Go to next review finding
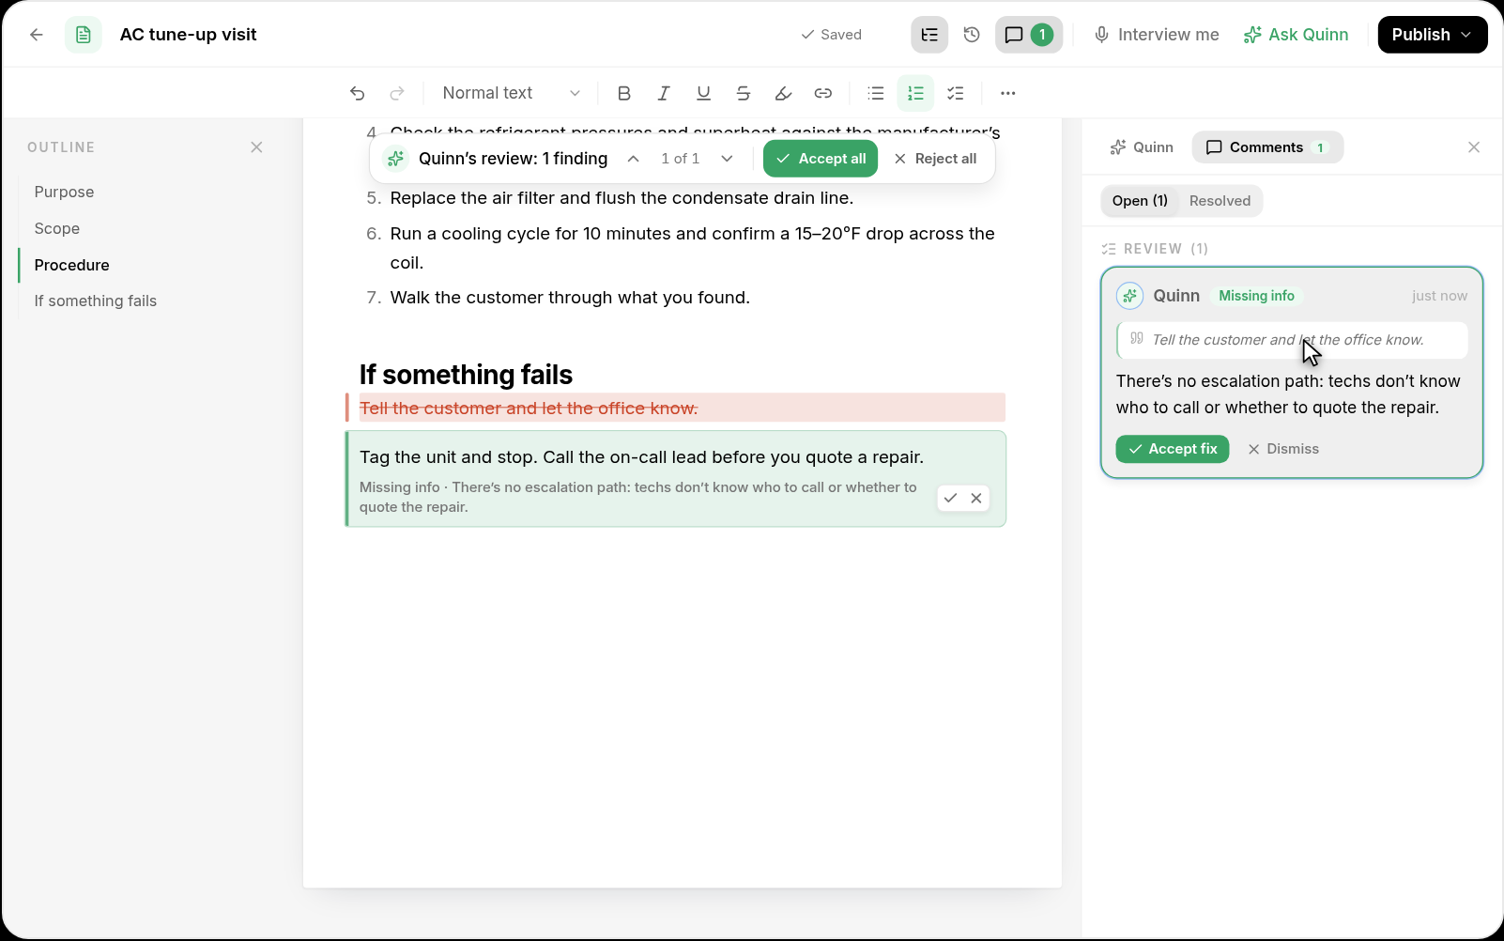Screen dimensions: 1504x941 pyautogui.click(x=727, y=159)
